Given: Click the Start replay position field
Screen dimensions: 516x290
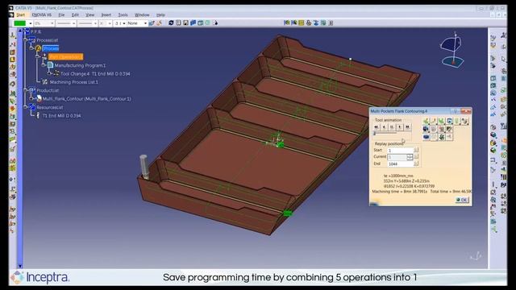Looking at the screenshot, I should tap(400, 151).
